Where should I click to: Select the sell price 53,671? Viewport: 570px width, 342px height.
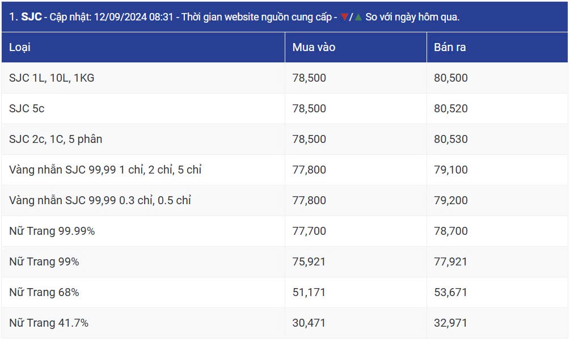click(x=451, y=293)
